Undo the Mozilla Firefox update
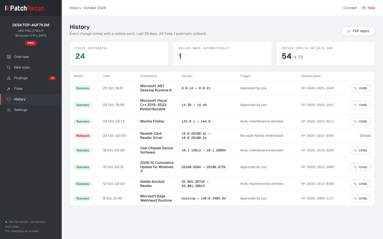This screenshot has height=239, width=383. click(360, 121)
